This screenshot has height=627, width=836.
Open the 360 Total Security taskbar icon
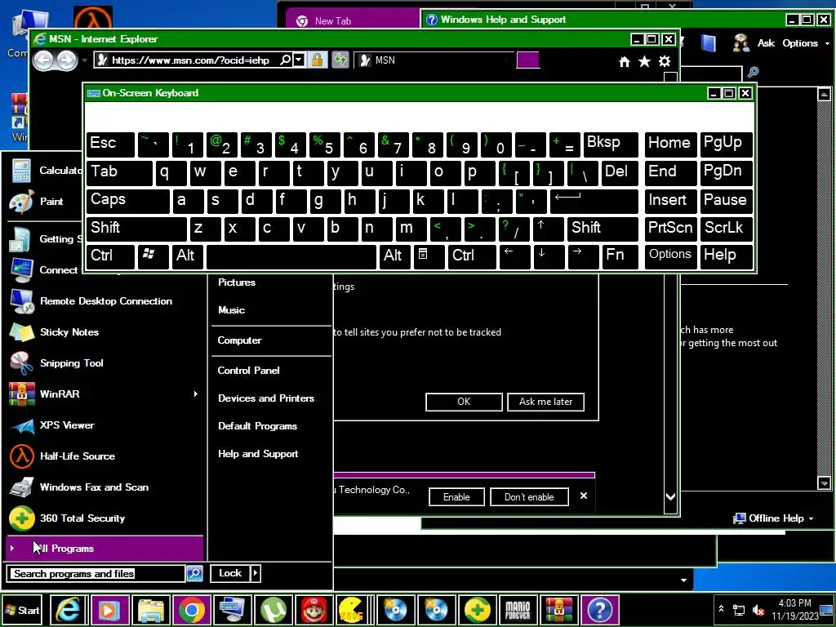tap(477, 609)
